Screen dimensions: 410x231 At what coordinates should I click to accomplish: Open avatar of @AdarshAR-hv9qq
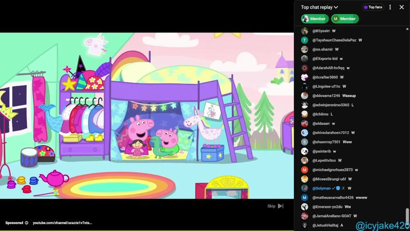305,68
